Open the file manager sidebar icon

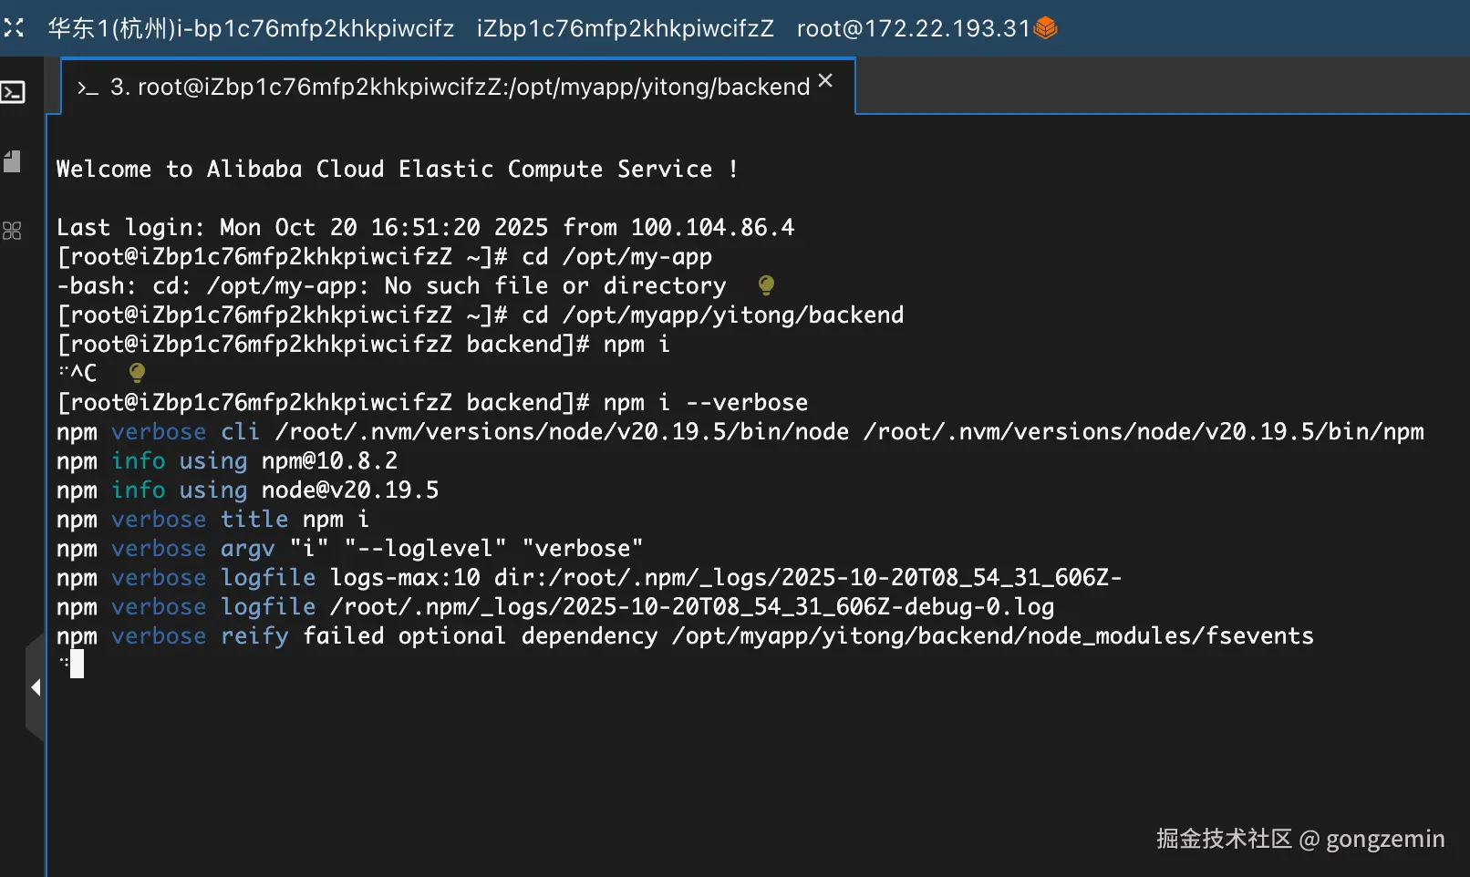13,161
